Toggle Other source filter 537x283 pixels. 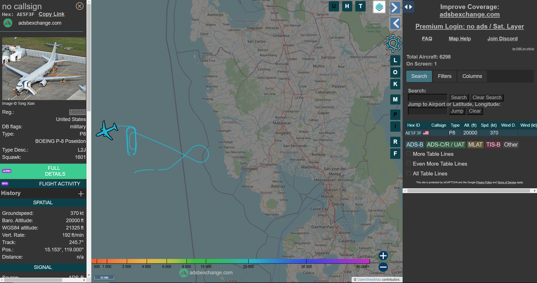coord(511,145)
